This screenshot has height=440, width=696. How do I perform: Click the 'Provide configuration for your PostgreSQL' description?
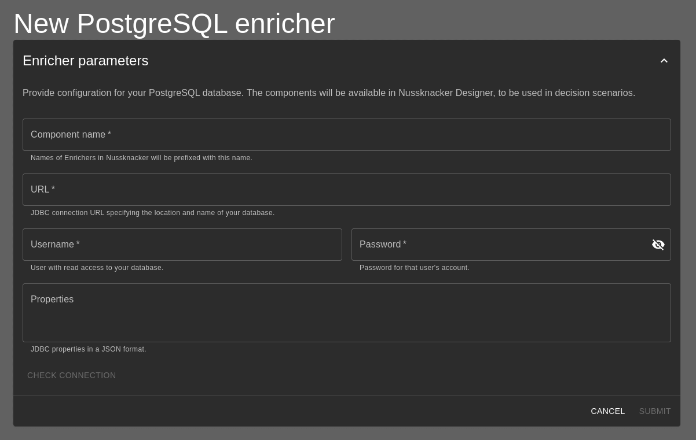[x=329, y=93]
